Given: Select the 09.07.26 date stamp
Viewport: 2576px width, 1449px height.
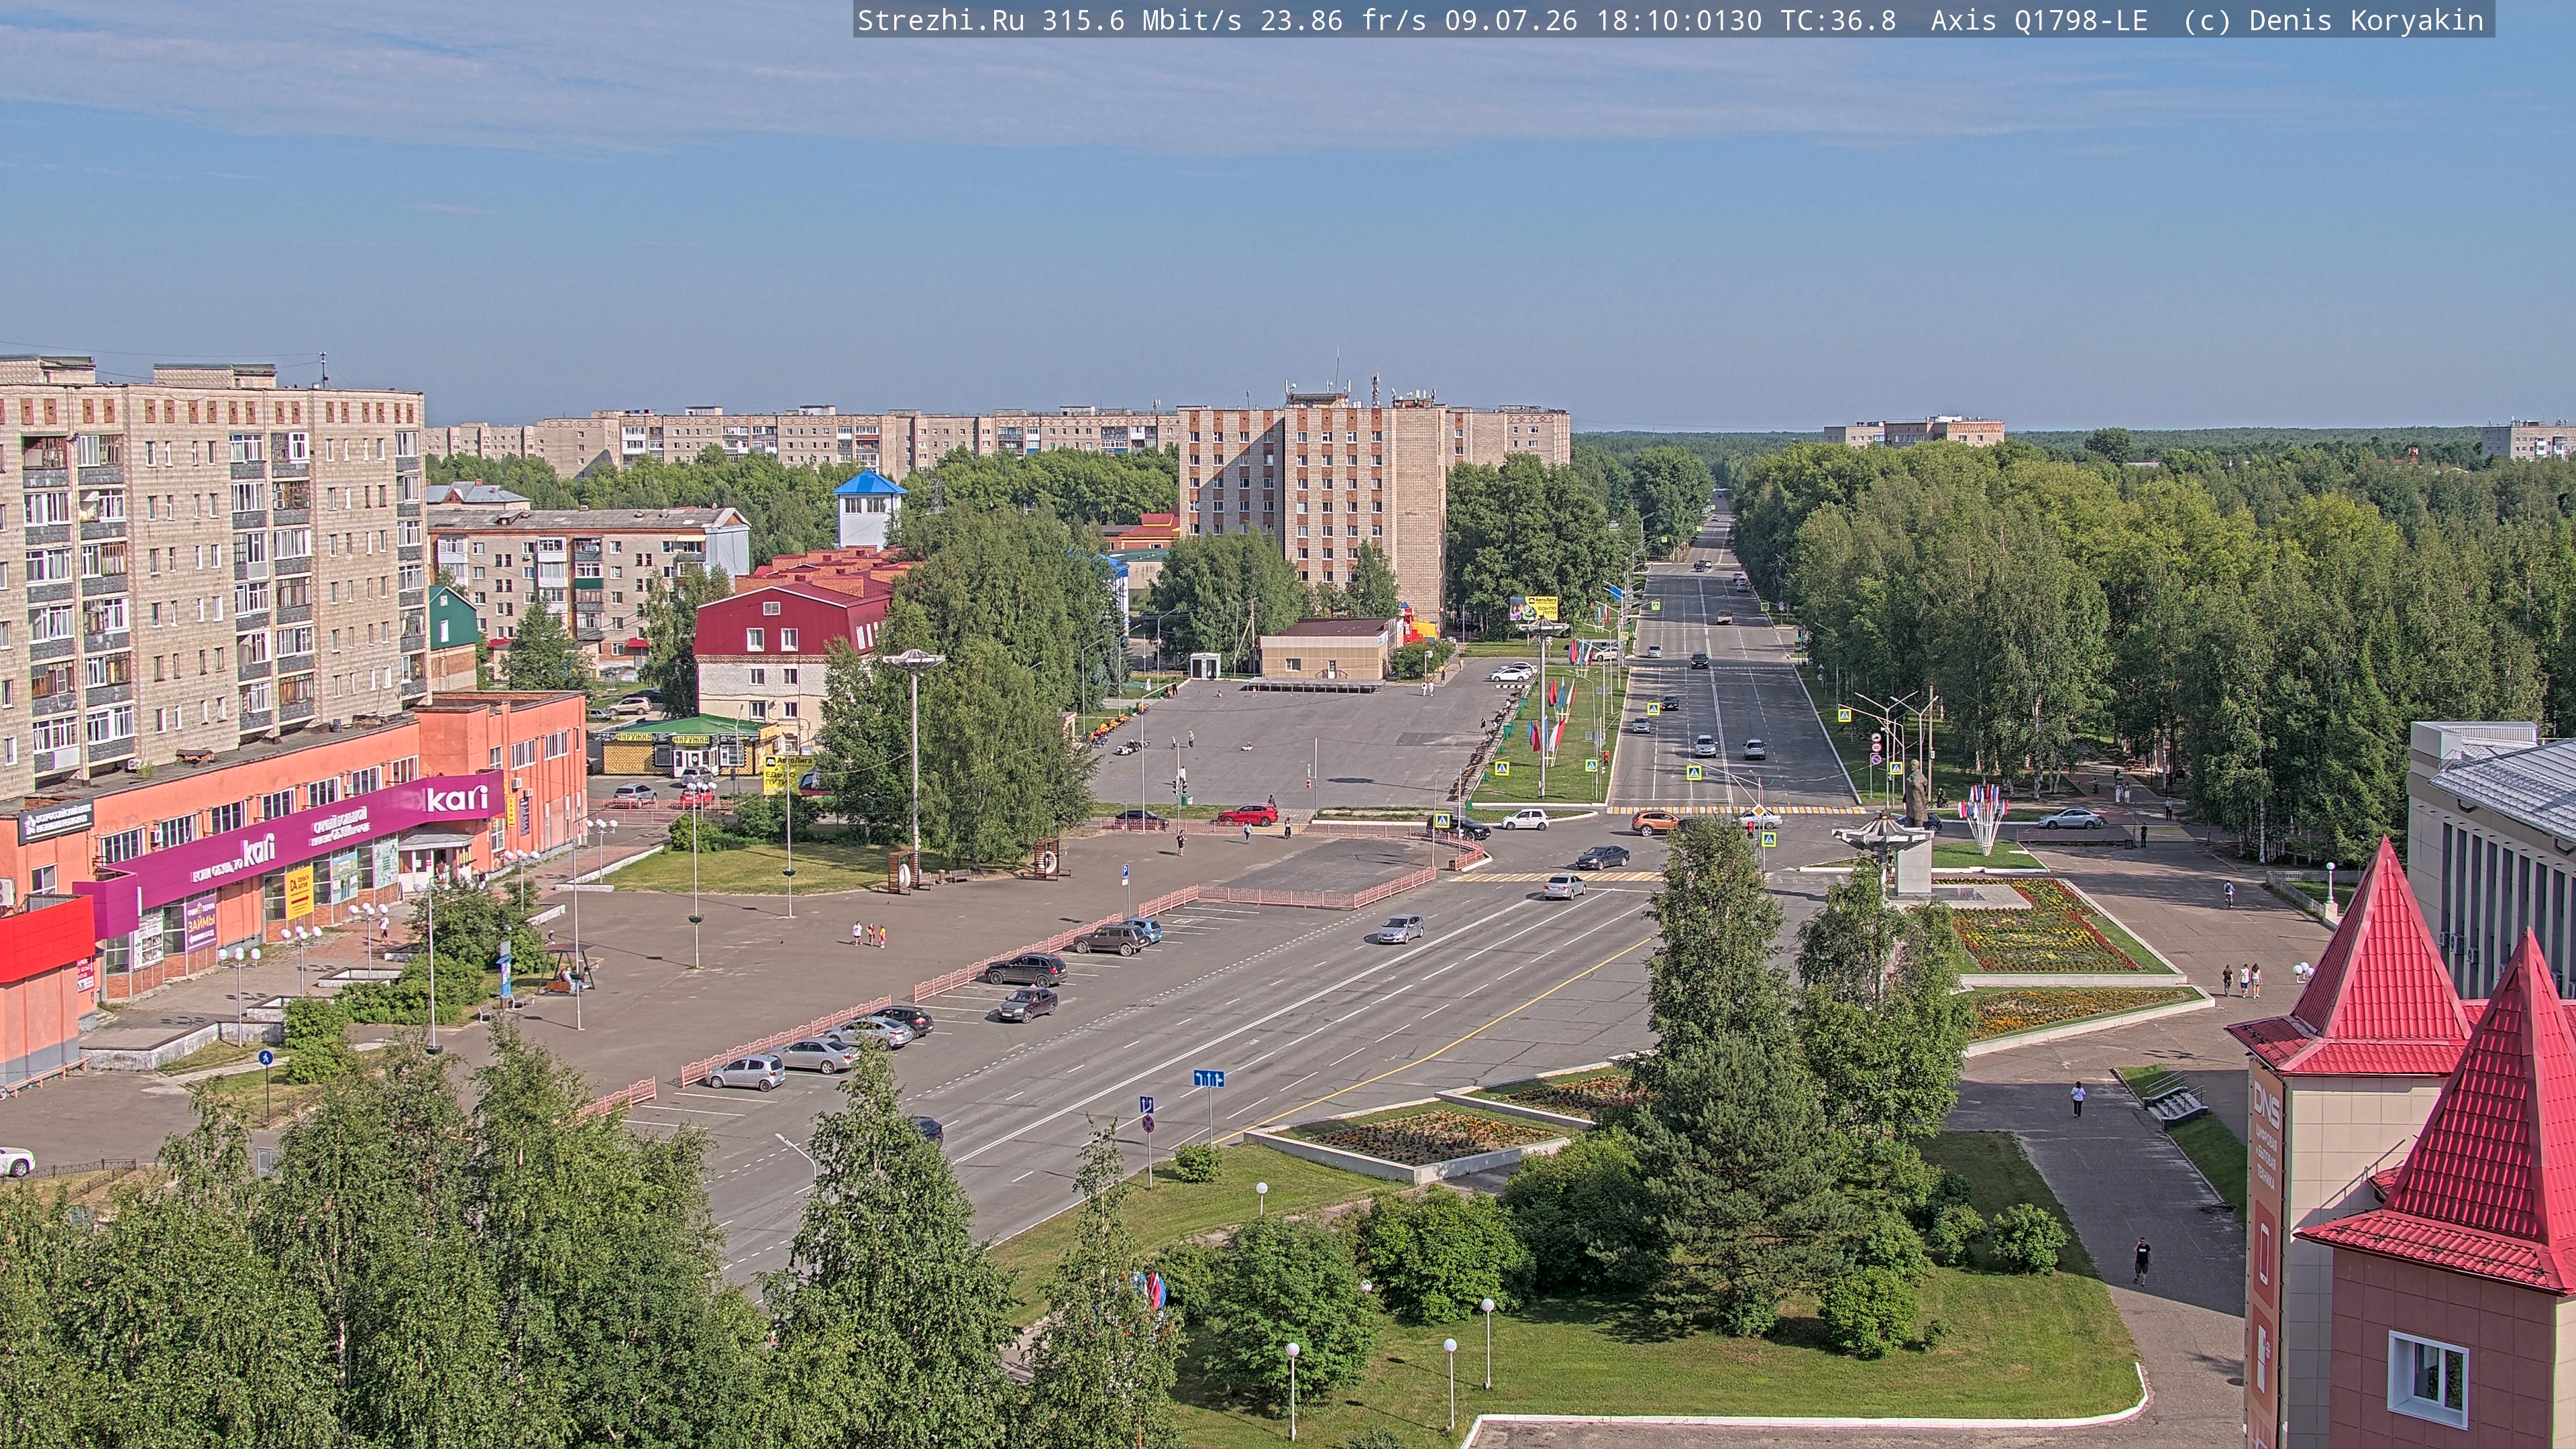Looking at the screenshot, I should (x=1511, y=20).
